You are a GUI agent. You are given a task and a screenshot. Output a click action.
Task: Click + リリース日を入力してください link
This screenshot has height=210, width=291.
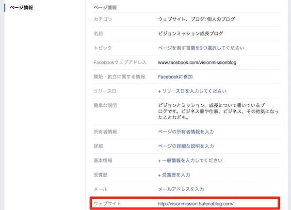pos(192,91)
